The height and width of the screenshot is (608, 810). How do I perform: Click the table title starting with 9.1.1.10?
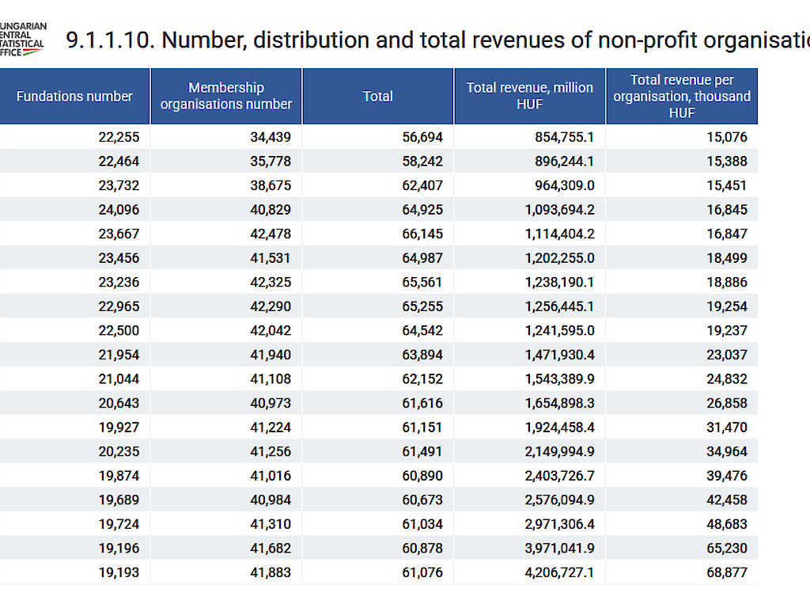tap(437, 40)
